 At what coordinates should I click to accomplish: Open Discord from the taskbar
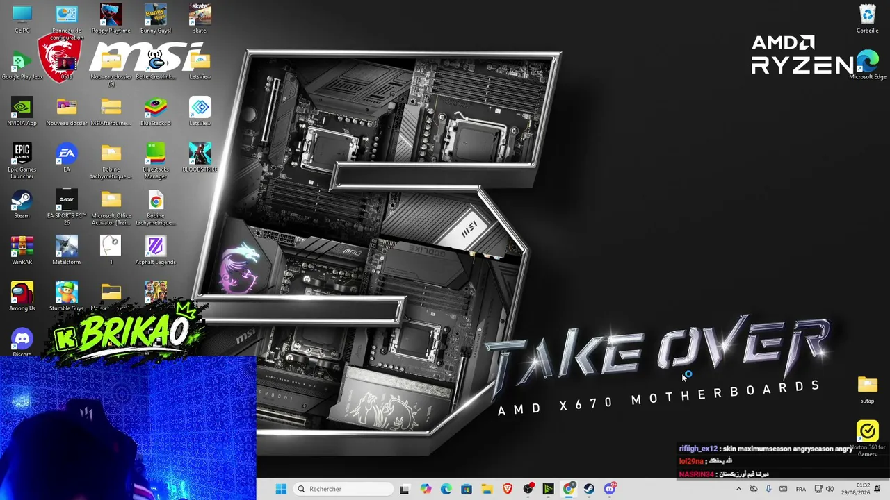610,489
